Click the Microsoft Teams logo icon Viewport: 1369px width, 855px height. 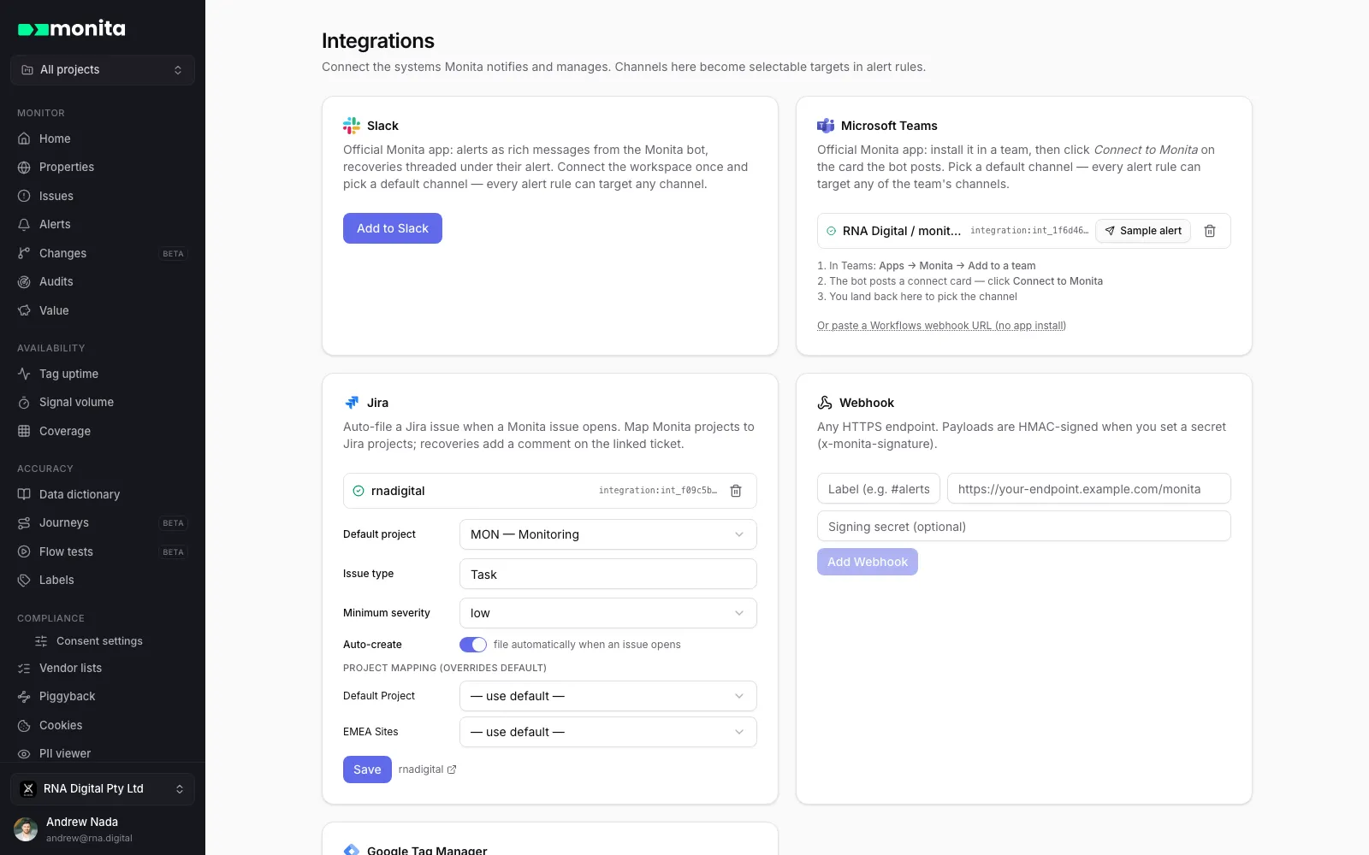(x=826, y=126)
